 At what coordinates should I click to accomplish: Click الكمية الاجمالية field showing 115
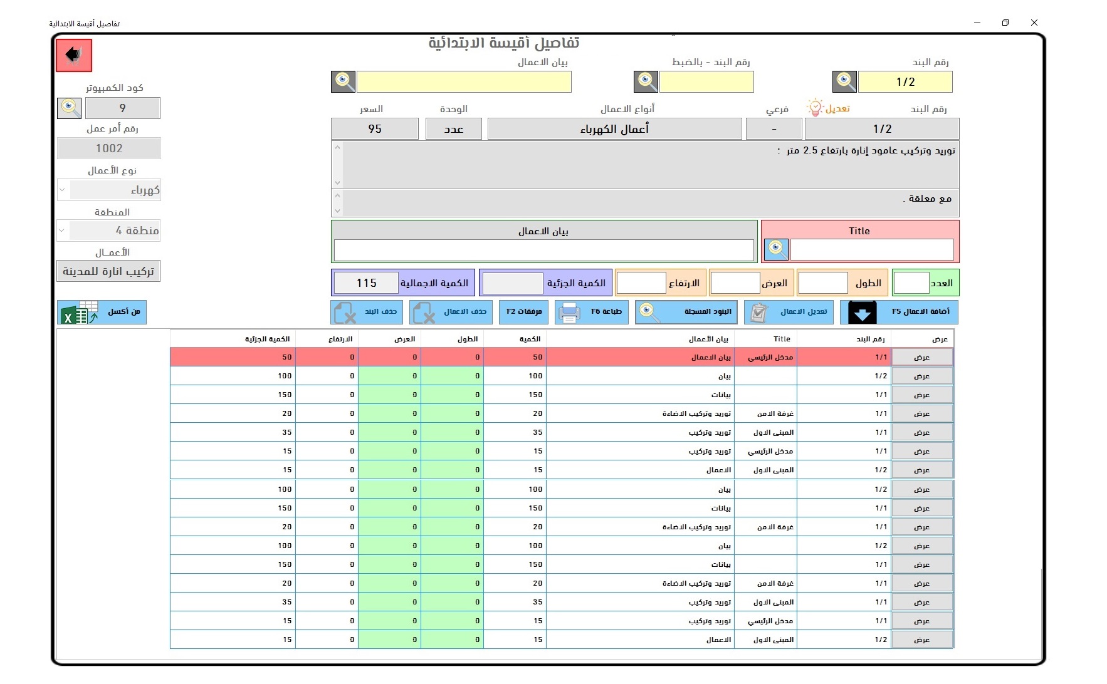coord(367,283)
